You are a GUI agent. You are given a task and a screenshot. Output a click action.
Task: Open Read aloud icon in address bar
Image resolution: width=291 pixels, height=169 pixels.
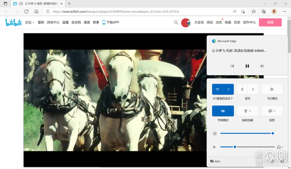pyautogui.click(x=234, y=11)
